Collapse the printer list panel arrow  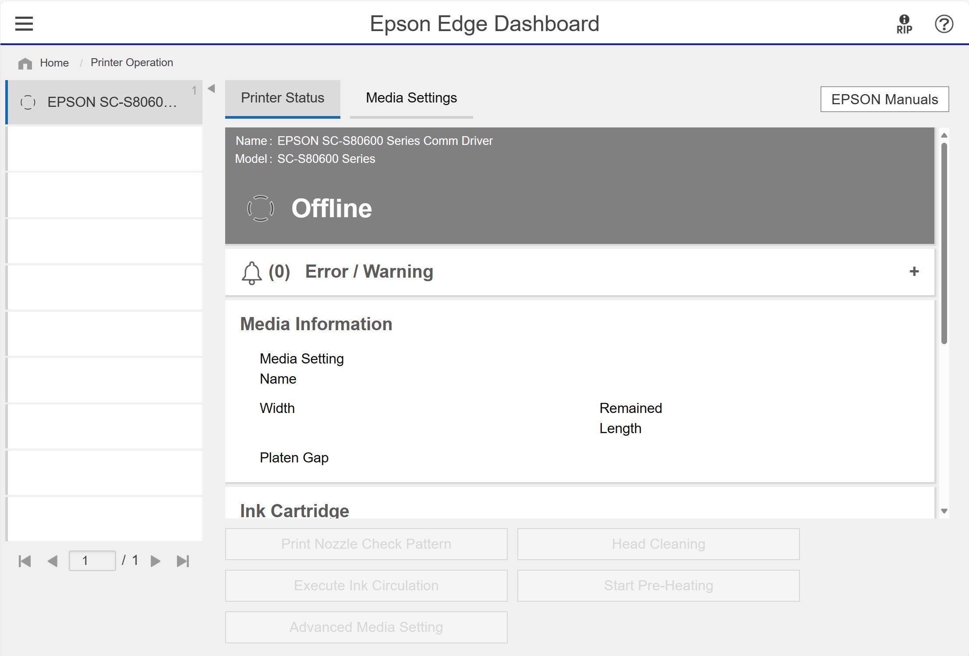point(211,88)
